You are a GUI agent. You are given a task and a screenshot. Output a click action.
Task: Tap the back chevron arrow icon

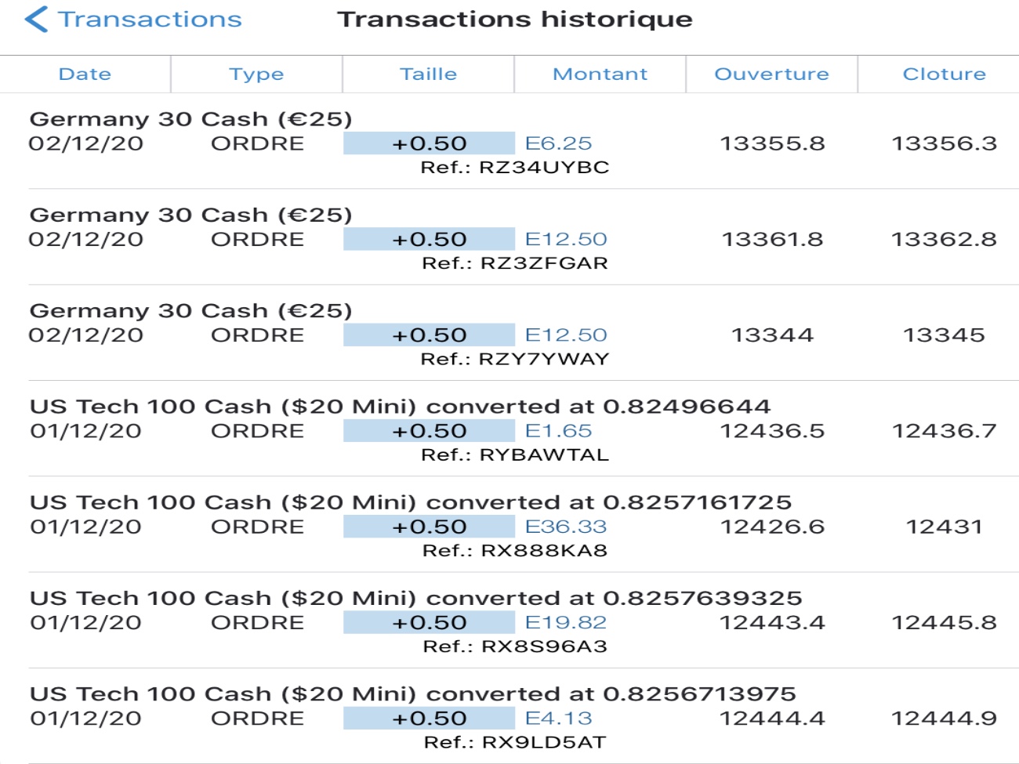(x=36, y=19)
